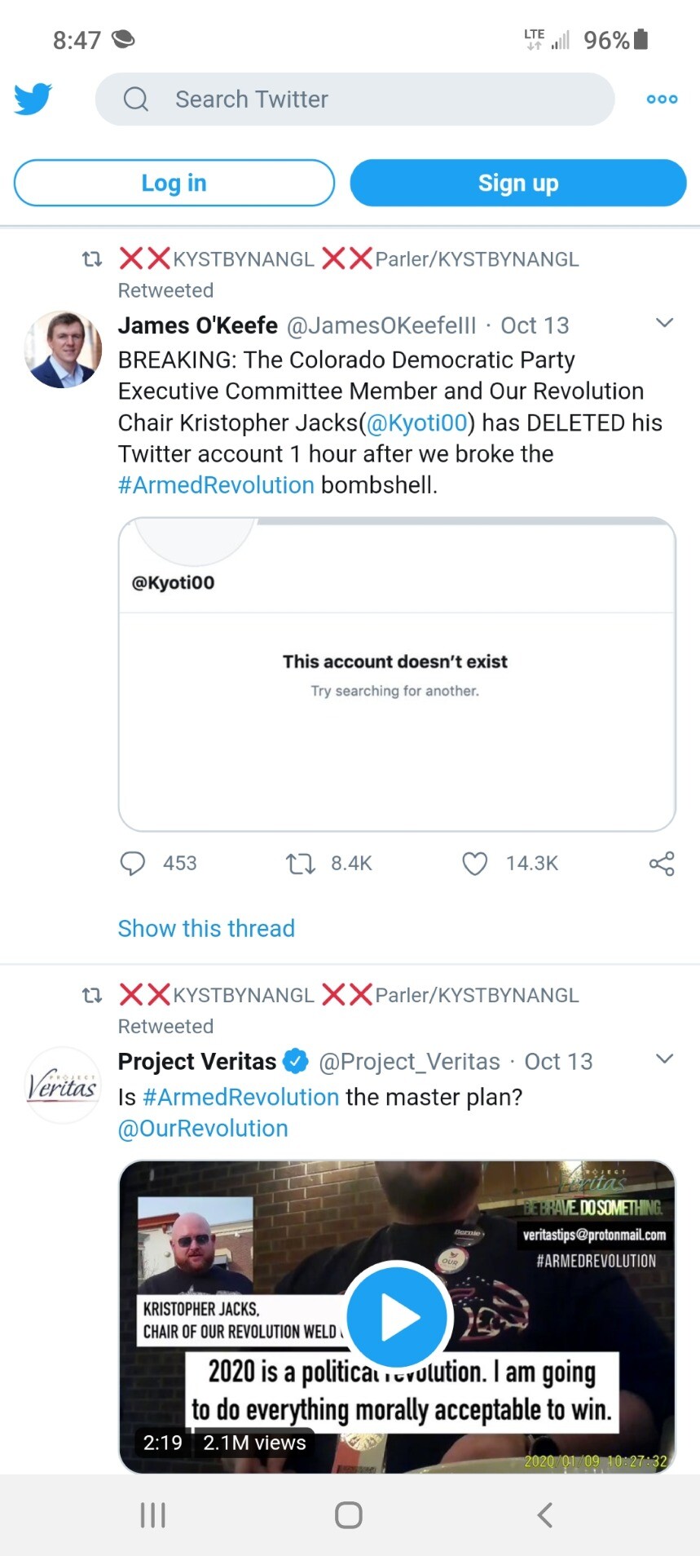Image resolution: width=700 pixels, height=1556 pixels.
Task: Open Android recent apps view
Action: tap(153, 1514)
